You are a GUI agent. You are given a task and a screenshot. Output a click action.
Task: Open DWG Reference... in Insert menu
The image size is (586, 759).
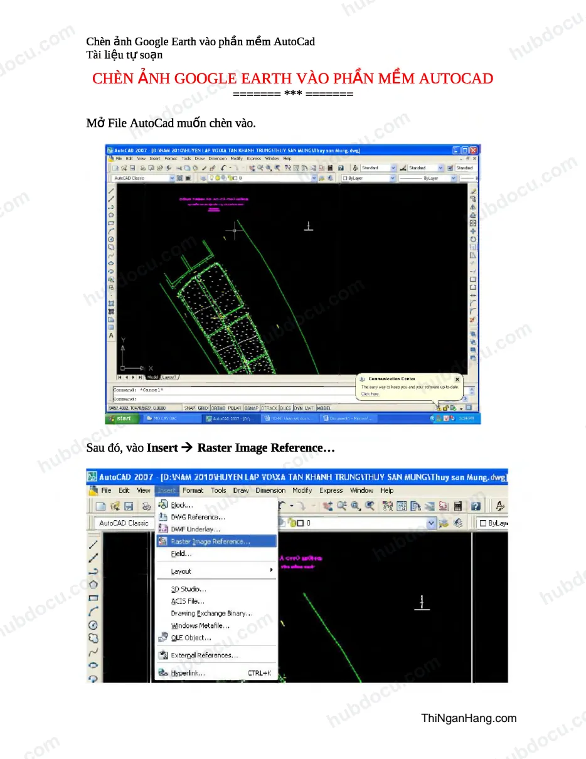pos(216,517)
